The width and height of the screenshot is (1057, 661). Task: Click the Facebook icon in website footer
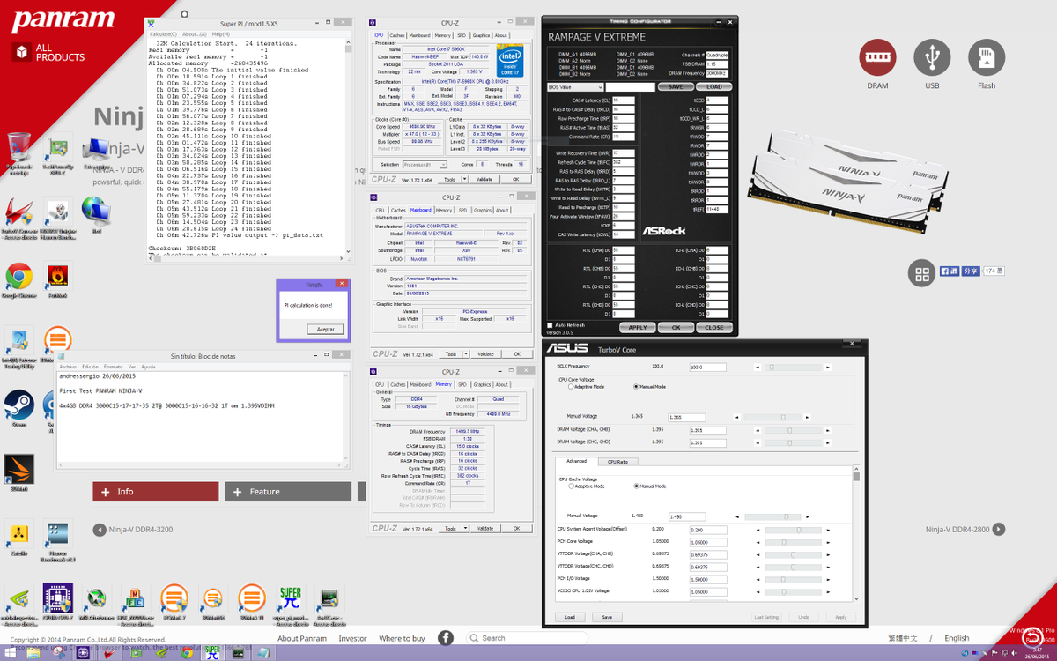447,637
